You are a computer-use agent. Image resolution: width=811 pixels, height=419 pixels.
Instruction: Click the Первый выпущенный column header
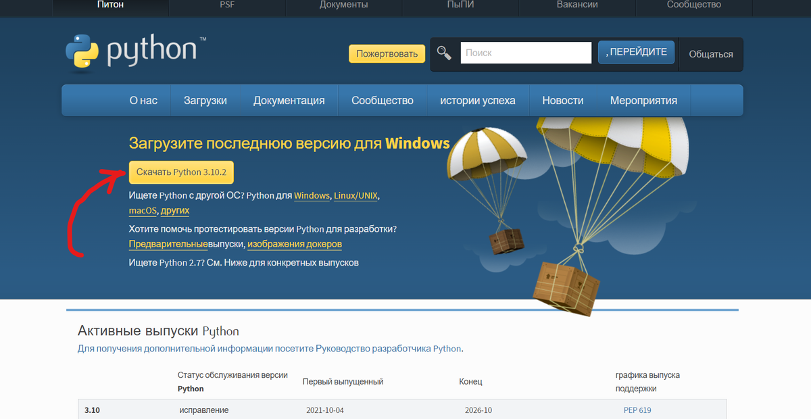343,382
